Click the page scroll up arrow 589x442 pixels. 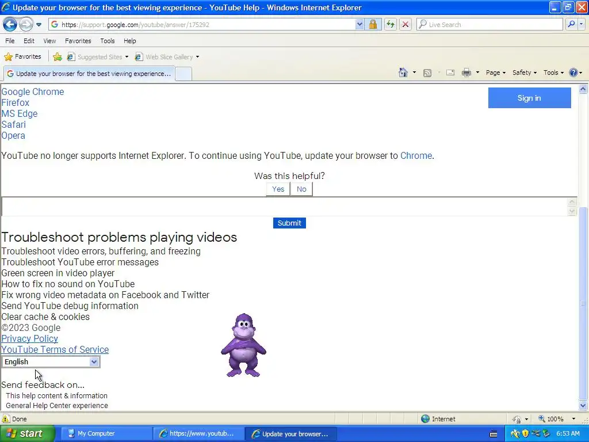click(583, 89)
